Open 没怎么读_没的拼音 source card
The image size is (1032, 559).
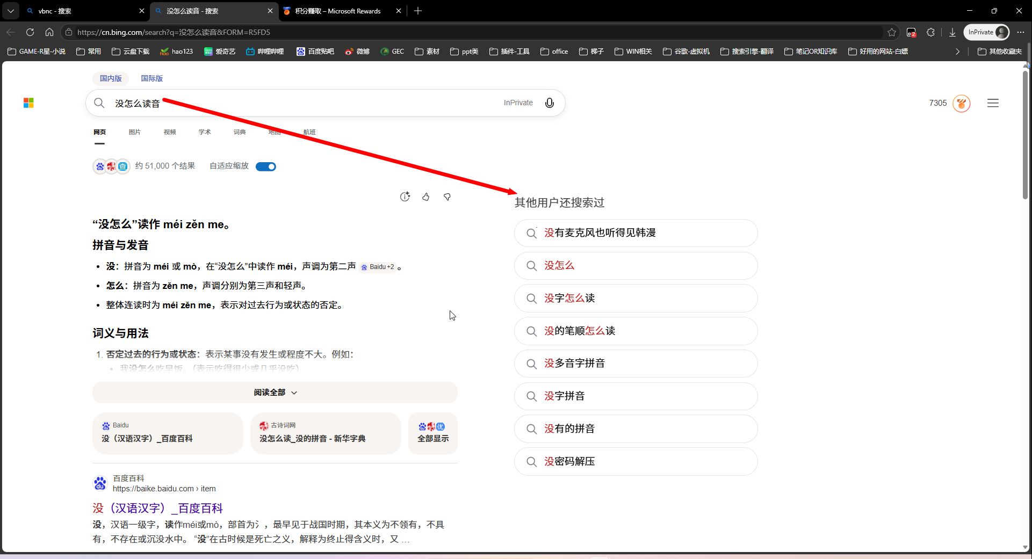(x=326, y=433)
